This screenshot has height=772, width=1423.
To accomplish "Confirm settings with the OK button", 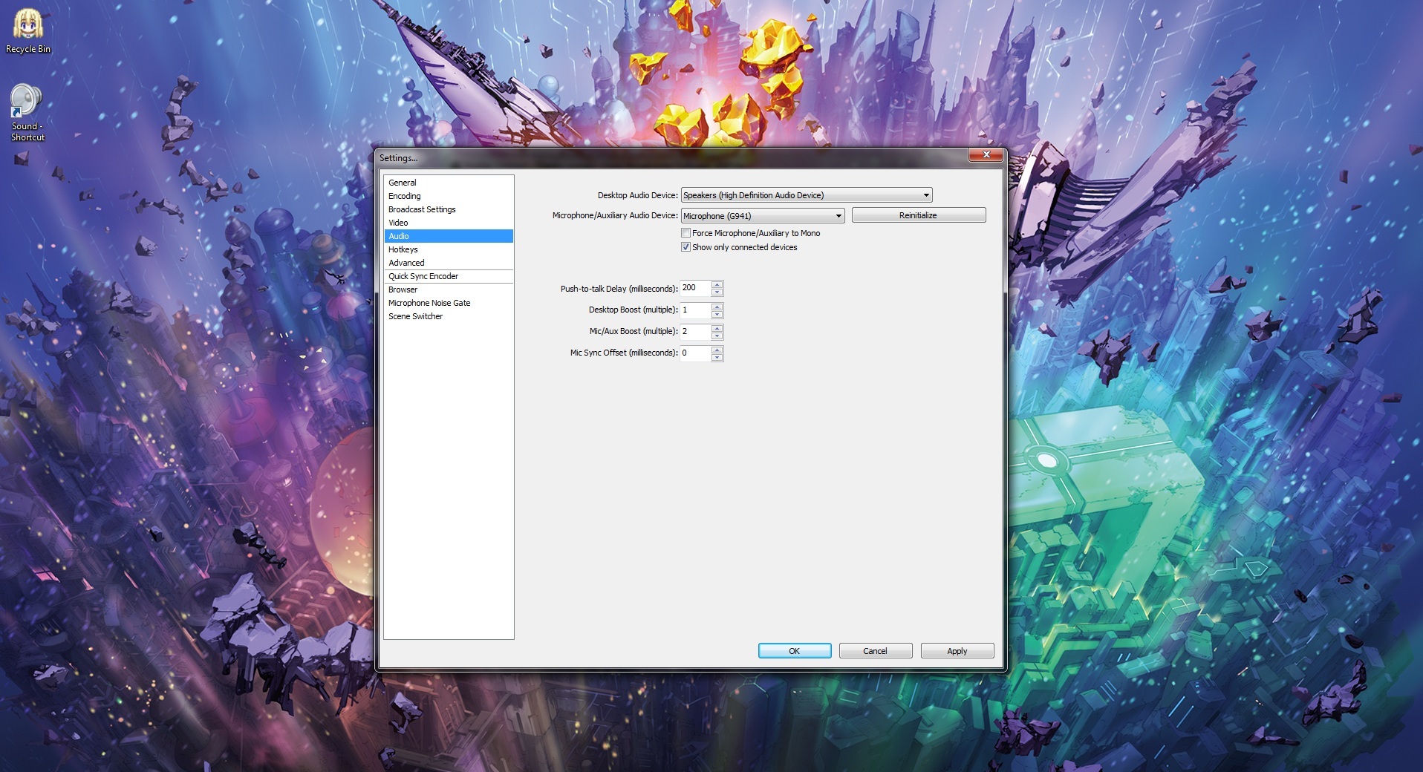I will tap(795, 651).
